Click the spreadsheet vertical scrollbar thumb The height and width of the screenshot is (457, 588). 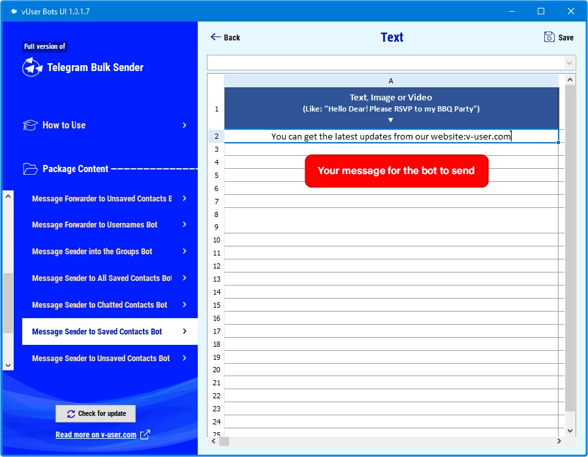570,248
